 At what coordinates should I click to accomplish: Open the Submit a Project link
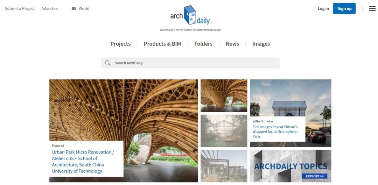tap(20, 8)
